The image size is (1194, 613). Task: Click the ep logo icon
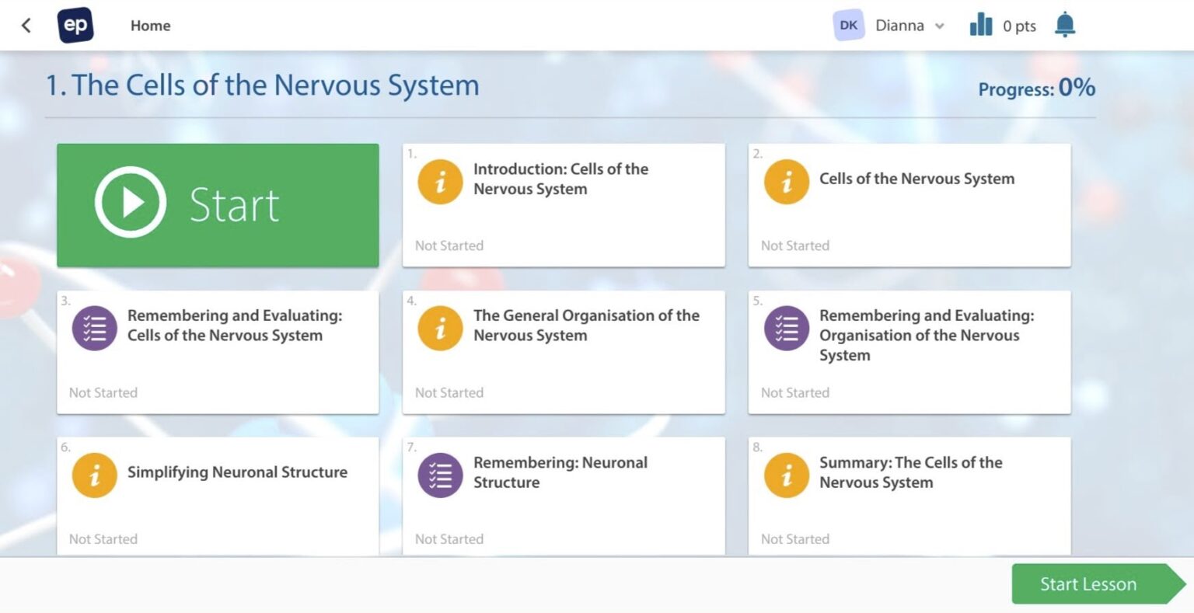[75, 26]
